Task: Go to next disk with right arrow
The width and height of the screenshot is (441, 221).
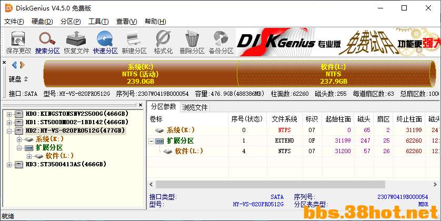Action: [x=22, y=65]
